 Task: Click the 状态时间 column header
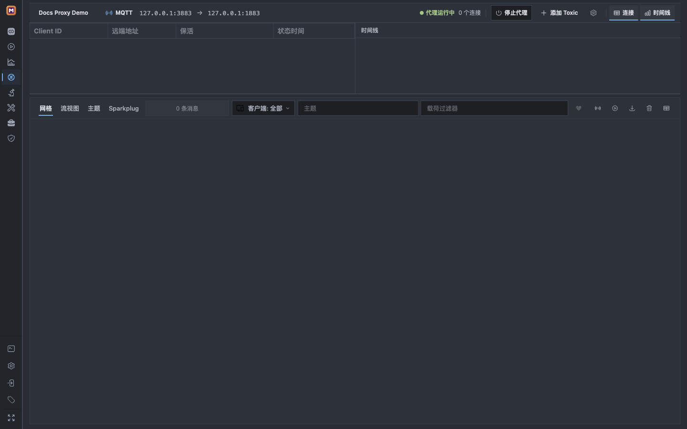(x=314, y=31)
